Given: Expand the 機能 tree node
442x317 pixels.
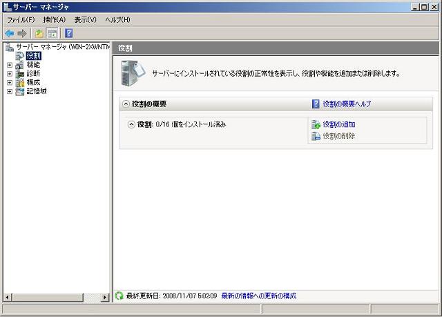Looking at the screenshot, I should click(10, 65).
